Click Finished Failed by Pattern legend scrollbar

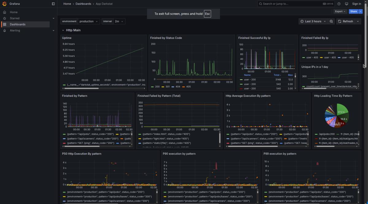220,138
